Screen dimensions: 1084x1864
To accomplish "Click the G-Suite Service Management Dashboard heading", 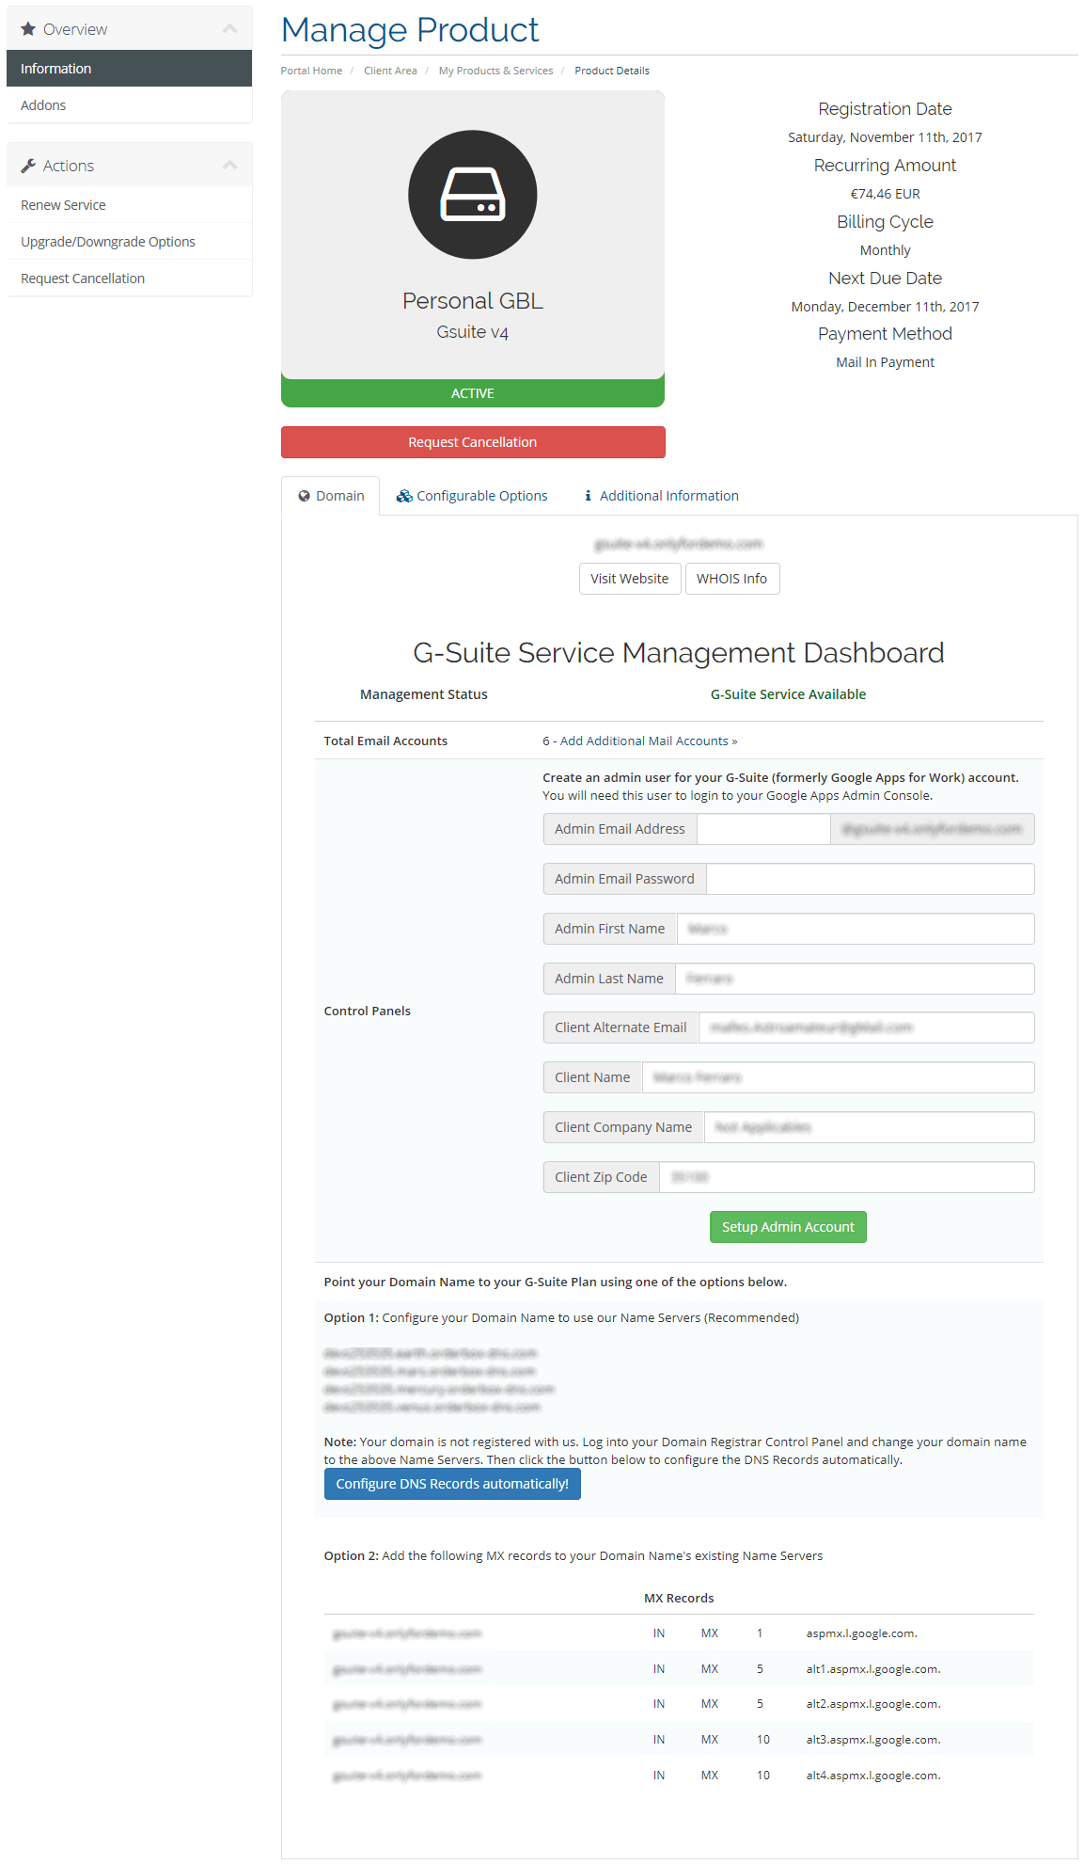I will coord(679,653).
